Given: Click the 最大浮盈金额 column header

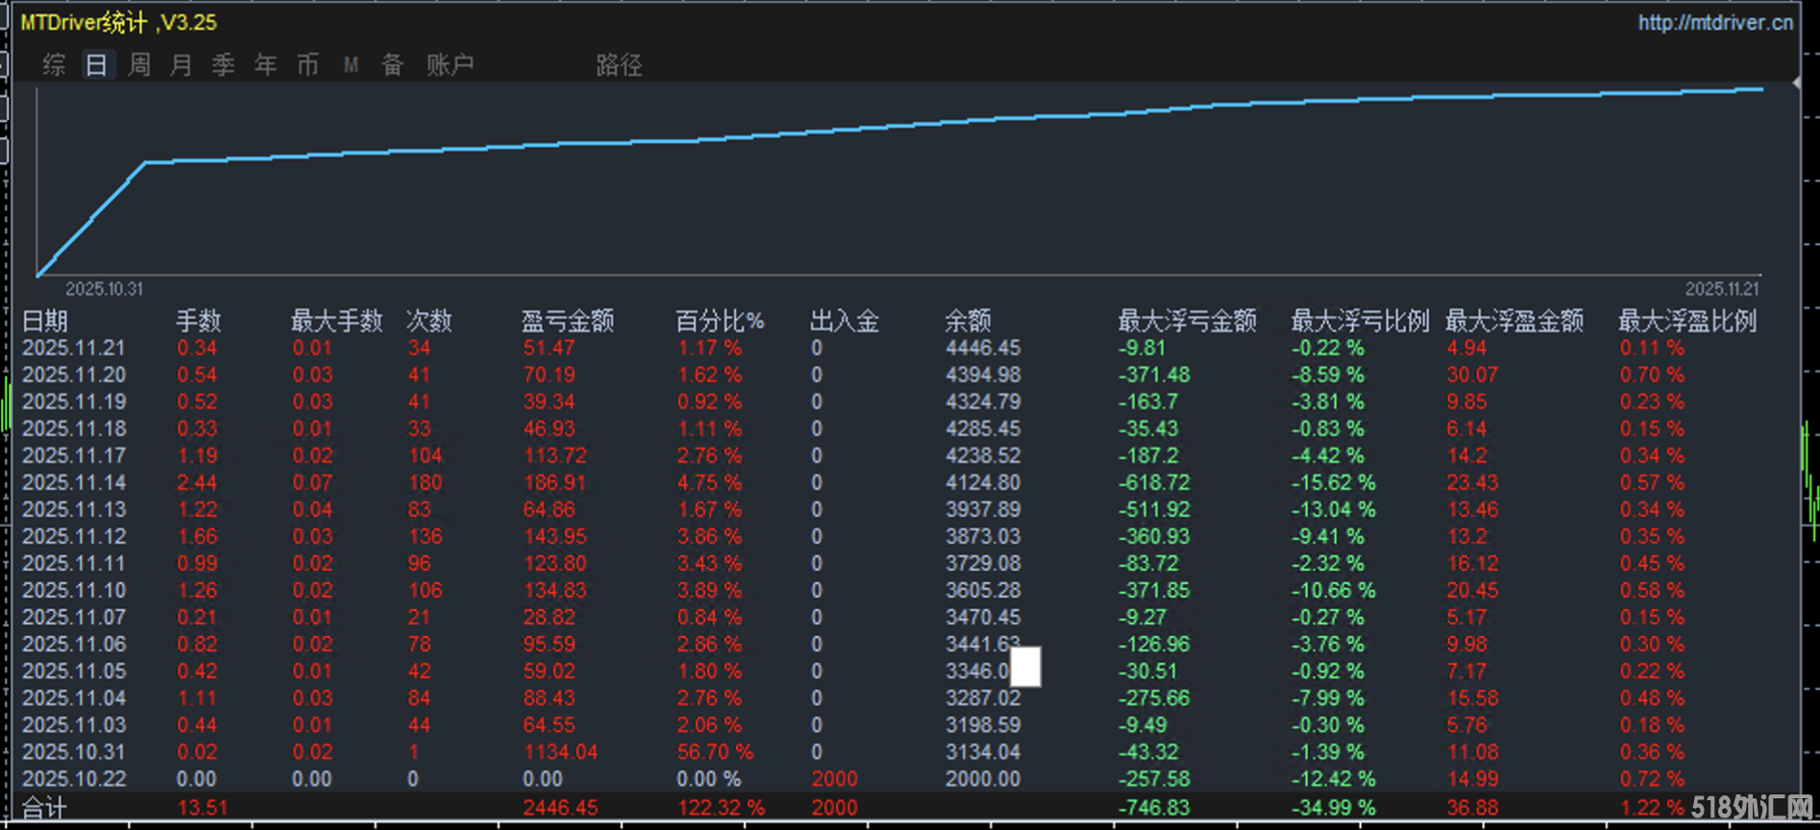Looking at the screenshot, I should [1514, 321].
